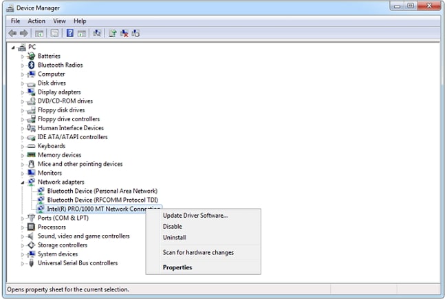Click the Processors icon
Image resolution: width=447 pixels, height=299 pixels.
(31, 227)
